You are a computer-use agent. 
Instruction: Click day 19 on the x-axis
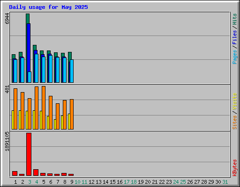[x=141, y=182]
